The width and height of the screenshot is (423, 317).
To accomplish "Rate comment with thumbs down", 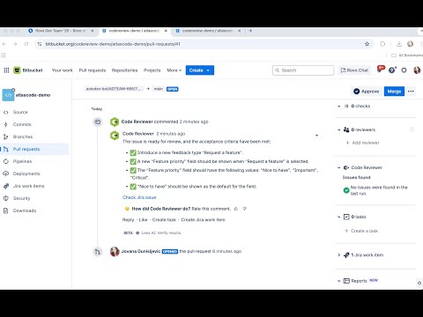I will [x=244, y=209].
